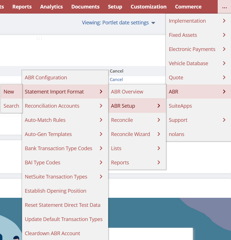The image size is (231, 240).
Task: Expand the Viewing Portlet date settings dropdown
Action: click(x=118, y=23)
